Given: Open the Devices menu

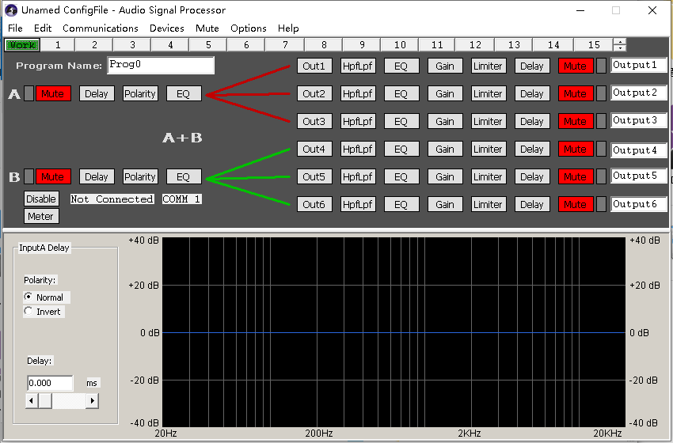Looking at the screenshot, I should pos(166,28).
